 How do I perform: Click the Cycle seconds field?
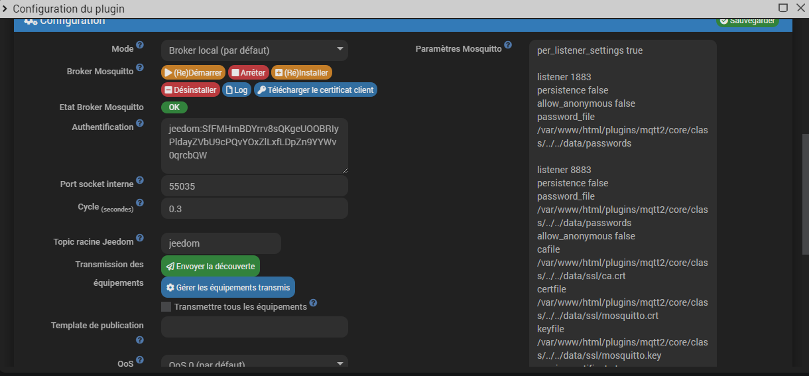255,209
